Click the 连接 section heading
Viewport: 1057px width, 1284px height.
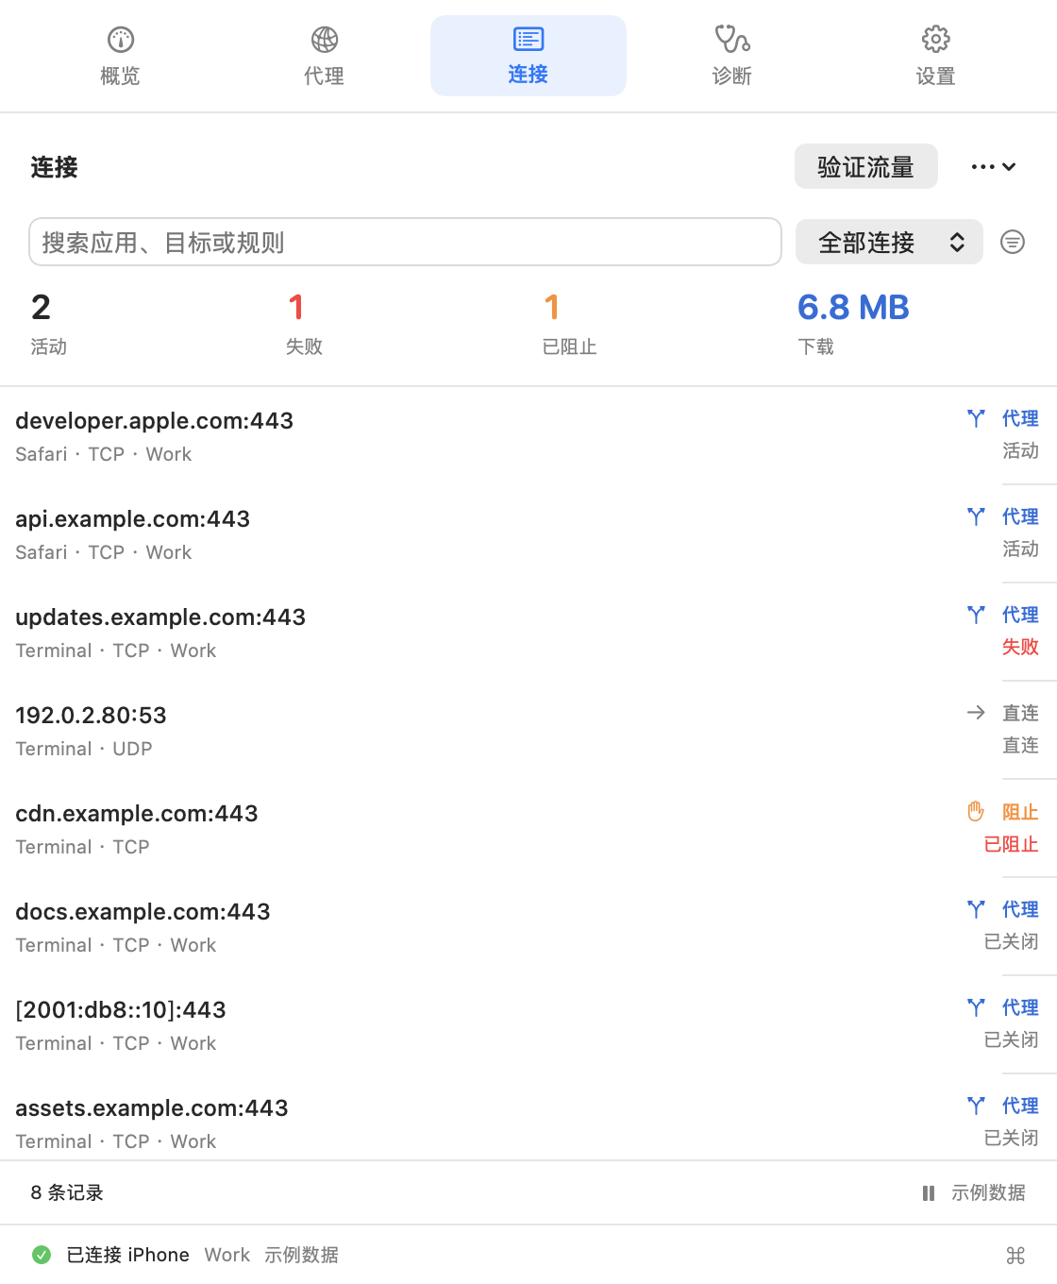coord(54,167)
